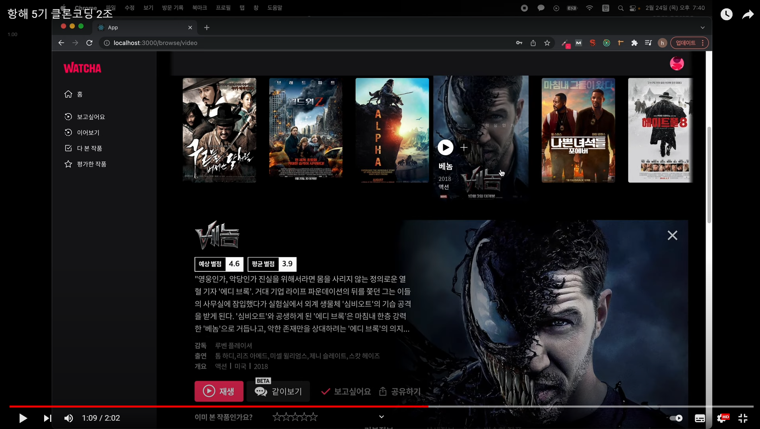Viewport: 760px width, 429px height.
Task: Open the media control playlist icon
Action: [648, 43]
